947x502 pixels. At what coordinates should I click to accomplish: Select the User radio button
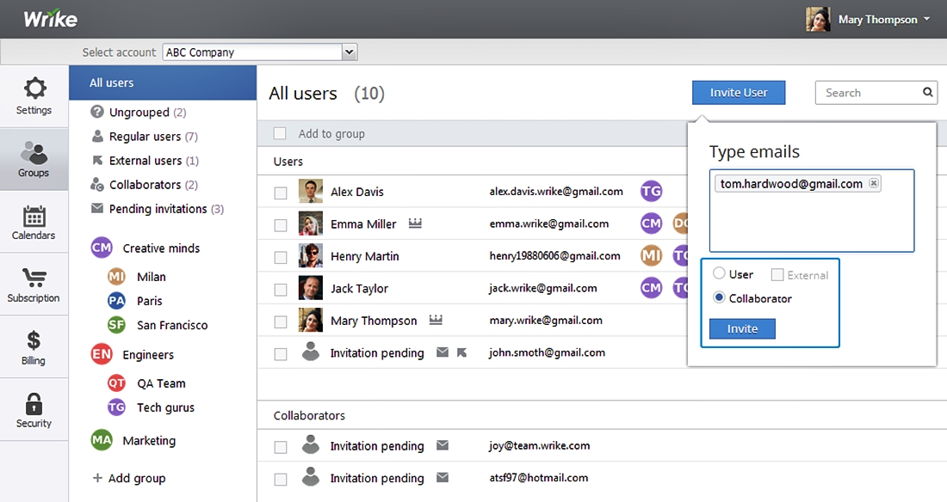[x=719, y=274]
